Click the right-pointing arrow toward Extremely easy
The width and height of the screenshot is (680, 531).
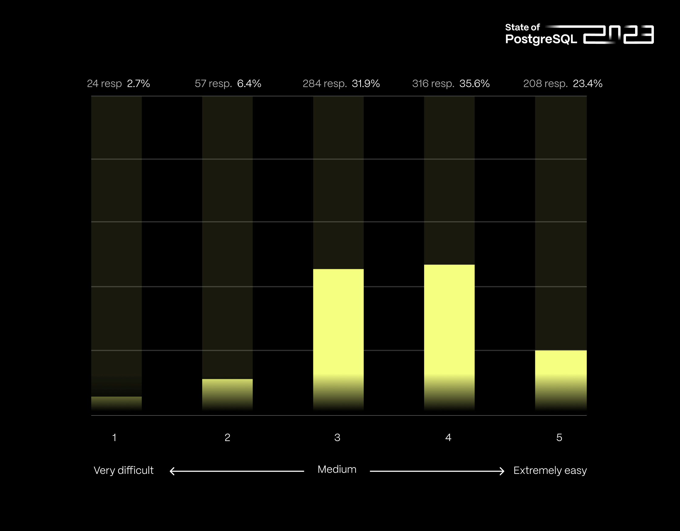coord(437,471)
